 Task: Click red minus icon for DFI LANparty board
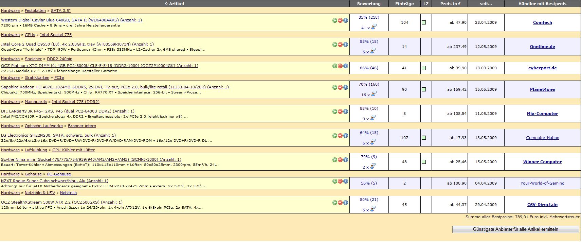[340, 111]
